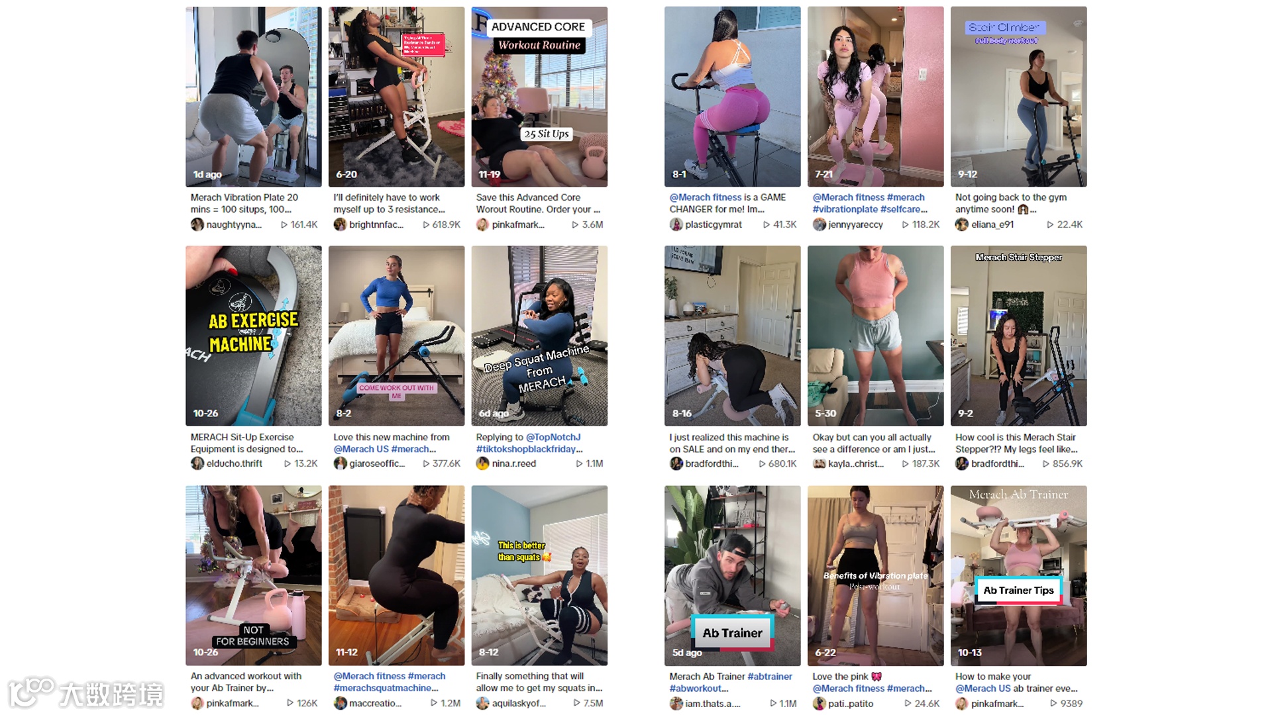Open naughtyyna profile avatar icon
Image resolution: width=1272 pixels, height=715 pixels.
click(197, 224)
